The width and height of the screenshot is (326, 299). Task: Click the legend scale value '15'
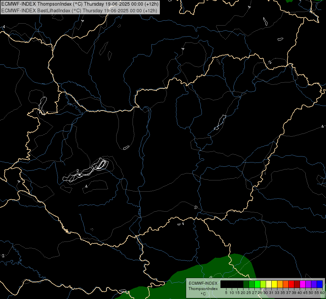237,293
